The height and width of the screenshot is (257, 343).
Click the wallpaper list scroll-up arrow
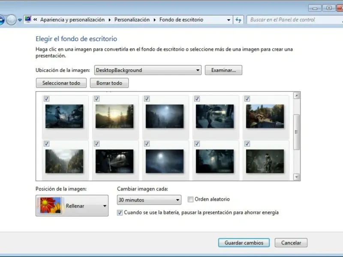pyautogui.click(x=297, y=96)
